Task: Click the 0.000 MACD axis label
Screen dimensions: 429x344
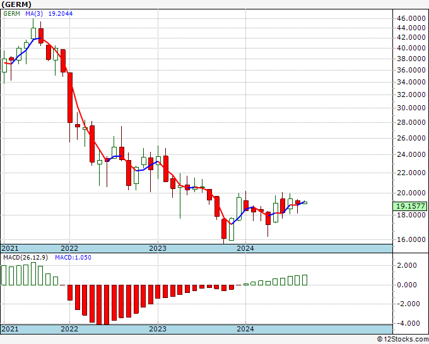Action: pyautogui.click(x=408, y=285)
